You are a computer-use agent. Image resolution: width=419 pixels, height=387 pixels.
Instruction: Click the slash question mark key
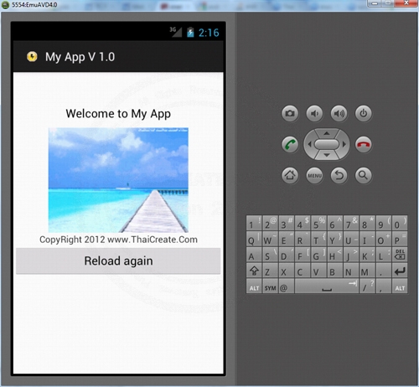point(367,286)
